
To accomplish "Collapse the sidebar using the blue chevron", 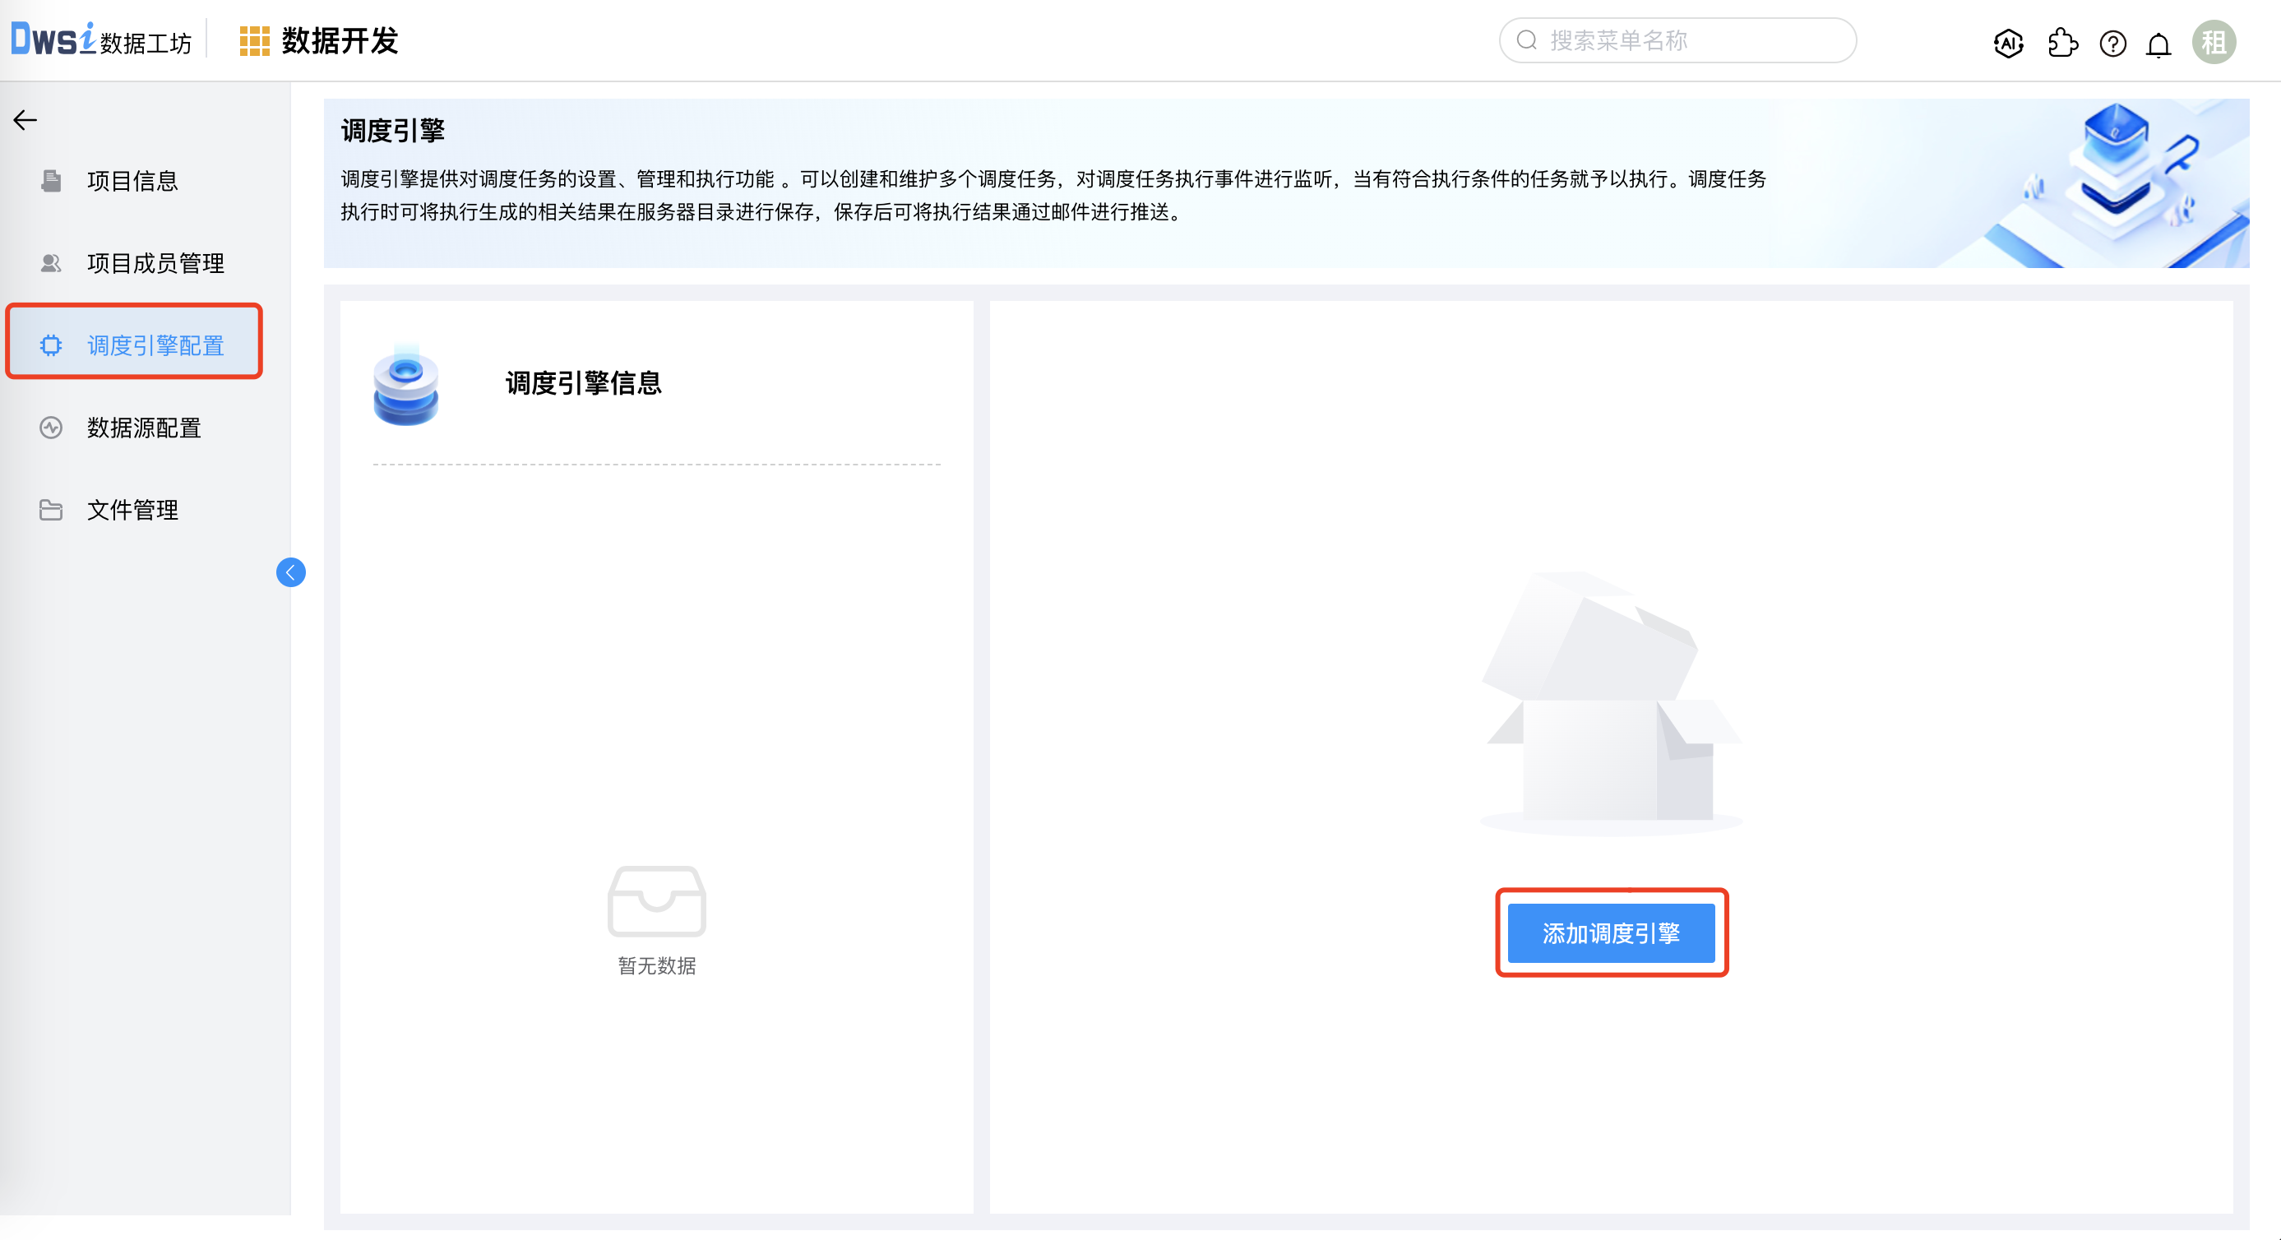I will click(290, 572).
